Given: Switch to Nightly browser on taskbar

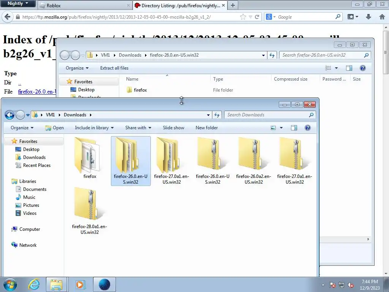Looking at the screenshot, I should click(104, 284).
